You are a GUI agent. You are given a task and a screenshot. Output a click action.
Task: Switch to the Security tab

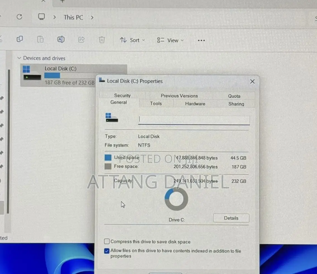coord(122,95)
